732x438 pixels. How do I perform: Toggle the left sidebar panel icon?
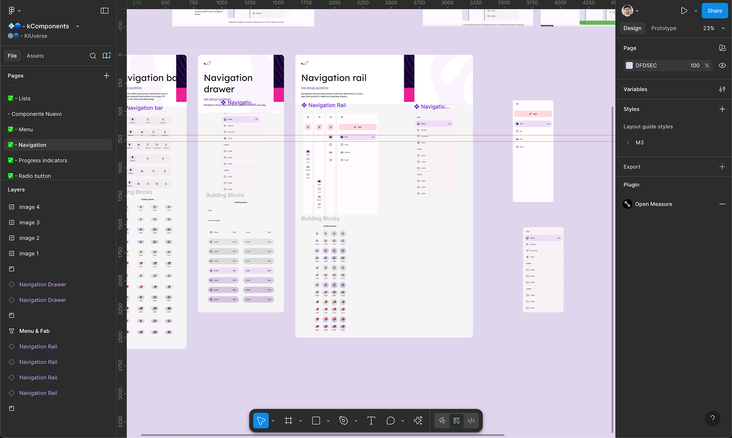point(105,10)
